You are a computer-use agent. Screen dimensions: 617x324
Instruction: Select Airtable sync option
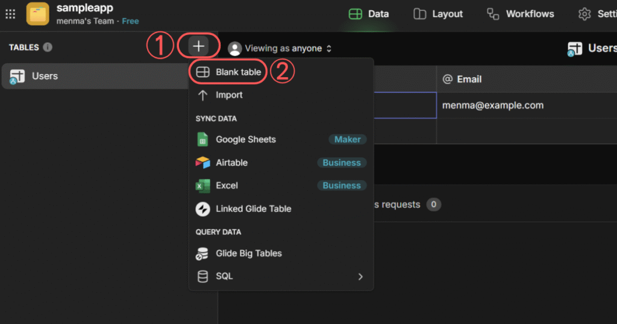coord(281,163)
